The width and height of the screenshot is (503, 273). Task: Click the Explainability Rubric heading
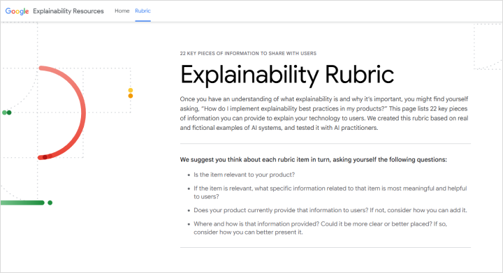coord(287,75)
